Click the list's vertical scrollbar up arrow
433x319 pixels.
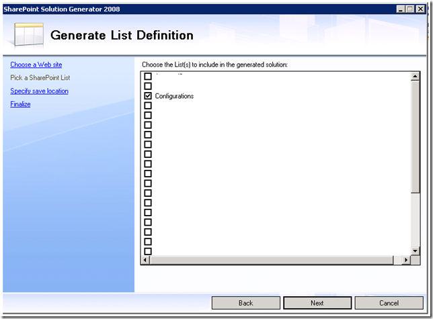pyautogui.click(x=415, y=77)
